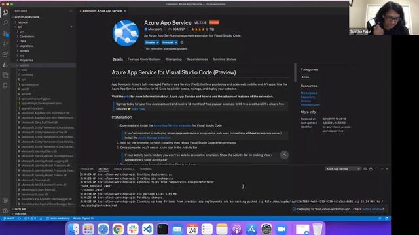Open the Azure Storage extension link
Viewport: 419px width, 235px height.
(x=155, y=138)
